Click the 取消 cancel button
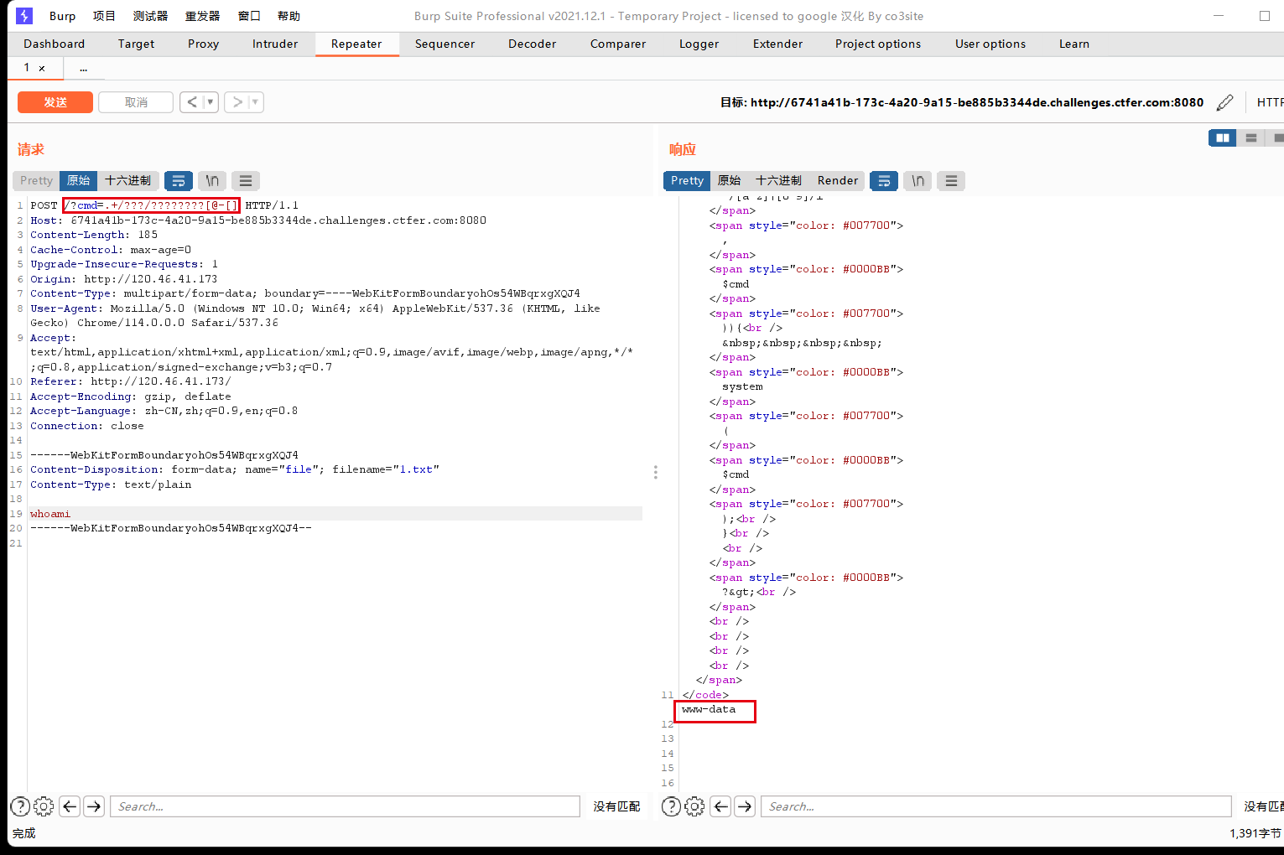 click(136, 102)
